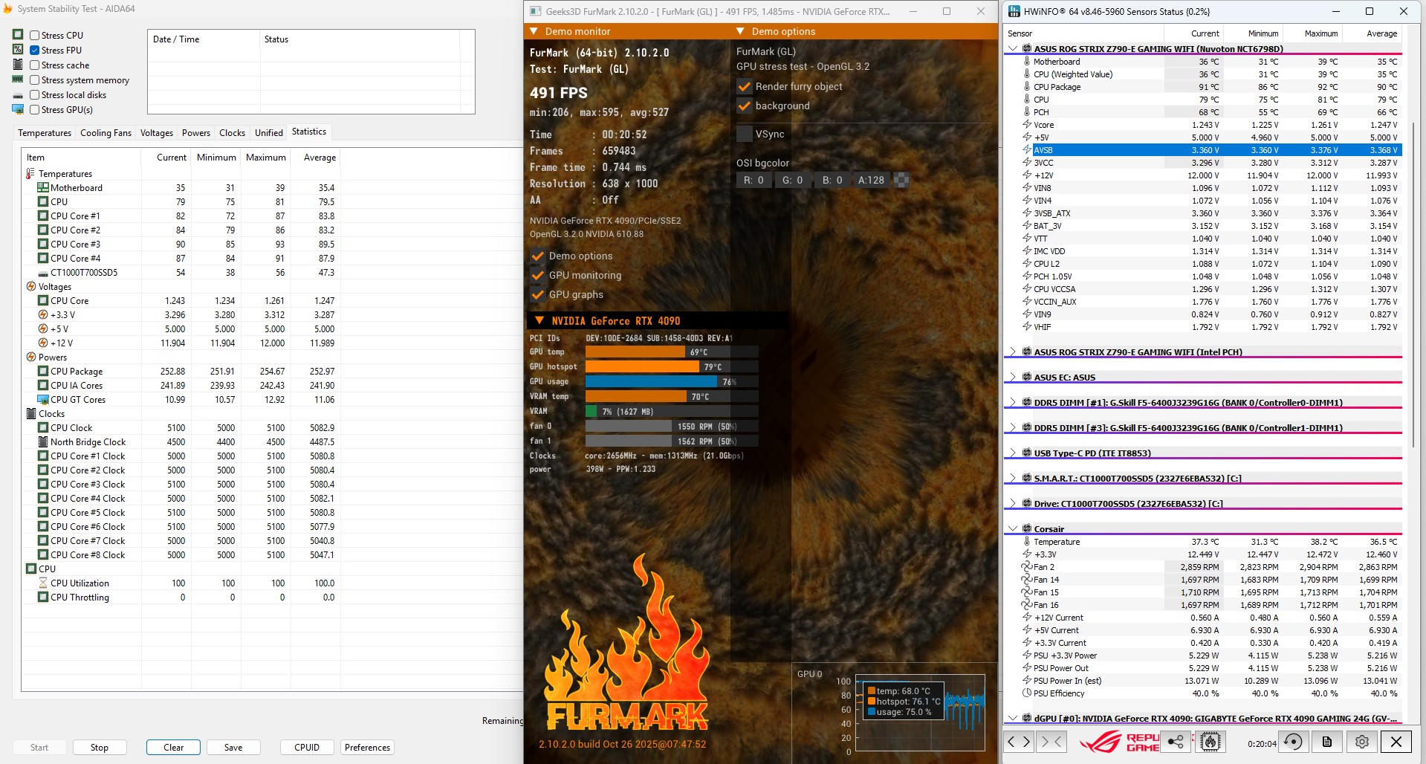Image resolution: width=1426 pixels, height=764 pixels.
Task: Expand S.M.A.R.T. CT1000T700SSD5 sensor group
Action: point(1013,478)
